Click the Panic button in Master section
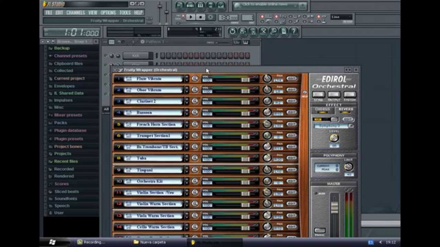Image resolution: width=440 pixels, height=247 pixels. pos(320,230)
